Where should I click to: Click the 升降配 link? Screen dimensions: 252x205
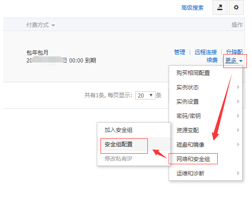[234, 52]
